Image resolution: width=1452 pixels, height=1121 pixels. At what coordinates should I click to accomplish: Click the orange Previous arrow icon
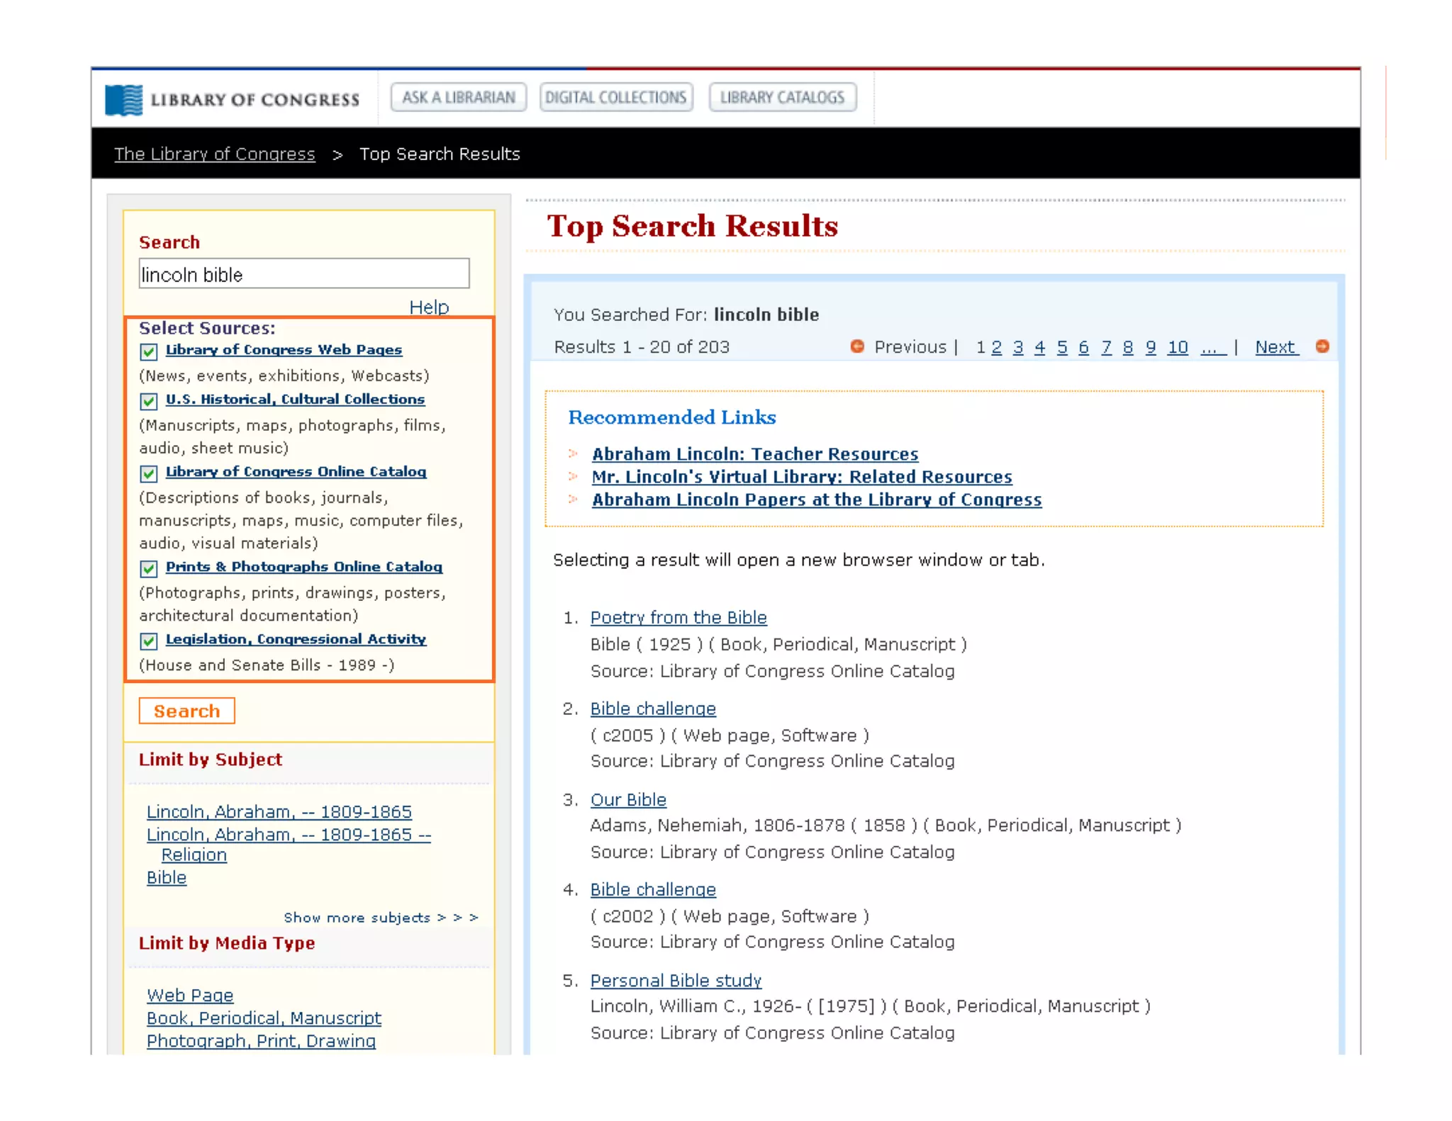point(857,347)
